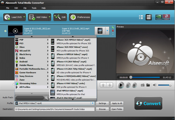
Task: Open the Load DVD dropdown arrow
Action: pyautogui.click(x=24, y=17)
